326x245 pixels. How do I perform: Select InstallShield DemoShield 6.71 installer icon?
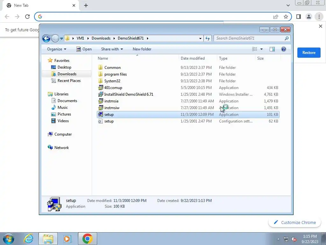pos(101,94)
